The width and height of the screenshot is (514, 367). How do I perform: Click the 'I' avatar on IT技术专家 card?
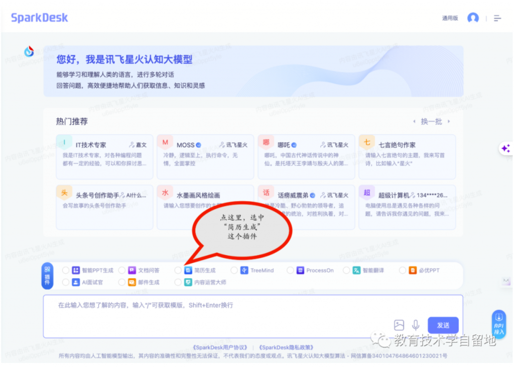[x=64, y=142]
